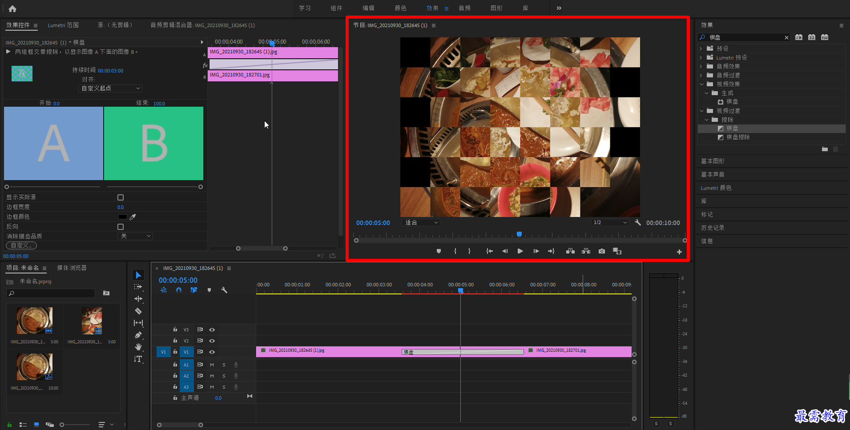Step back one frame in Program monitor
The width and height of the screenshot is (850, 430).
click(x=505, y=251)
